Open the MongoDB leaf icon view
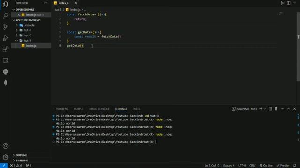 [x=6, y=83]
